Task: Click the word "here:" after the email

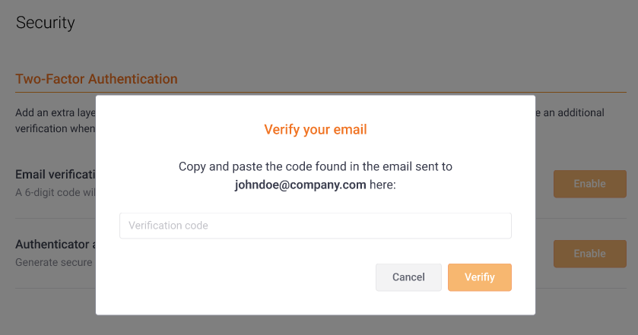Action: tap(382, 185)
